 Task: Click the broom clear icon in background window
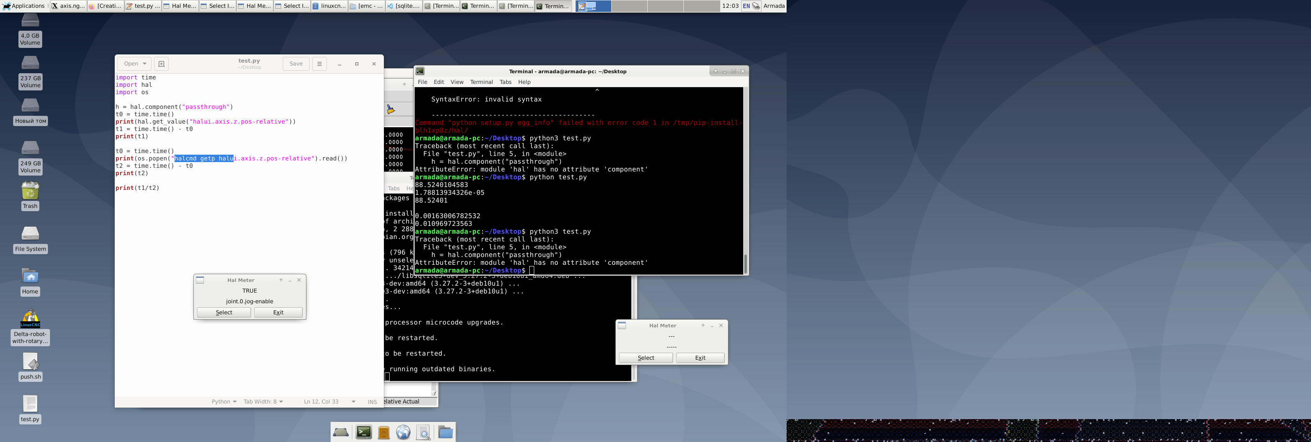pyautogui.click(x=391, y=109)
